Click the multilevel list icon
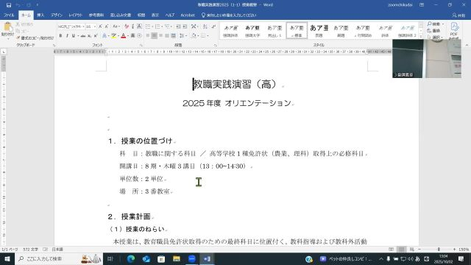Viewport: 471px width, 265px height. click(x=167, y=26)
